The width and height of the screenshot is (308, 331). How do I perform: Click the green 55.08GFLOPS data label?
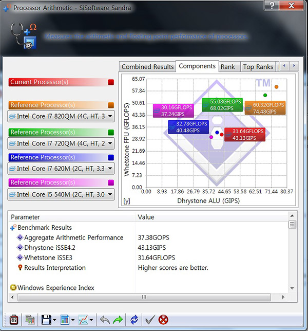pyautogui.click(x=222, y=105)
